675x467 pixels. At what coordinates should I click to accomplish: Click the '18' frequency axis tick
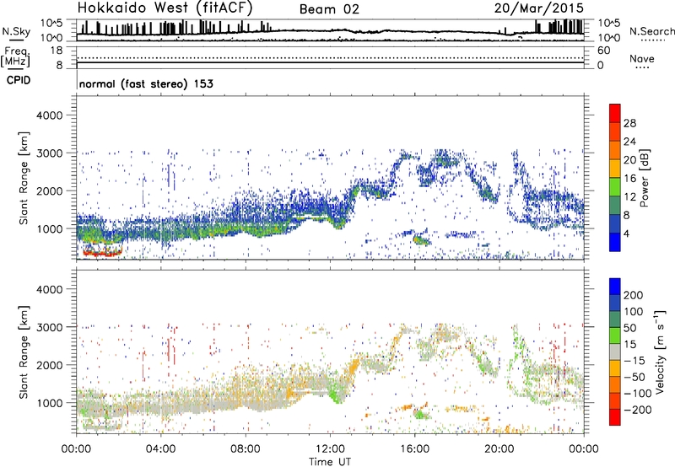pos(57,51)
